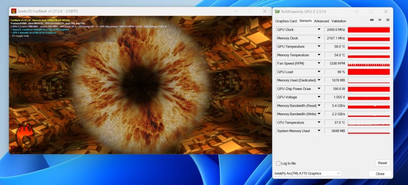Expand the Fan Speed (RPM) dropdown arrow
Viewport: 408px width, 185px height.
click(319, 64)
